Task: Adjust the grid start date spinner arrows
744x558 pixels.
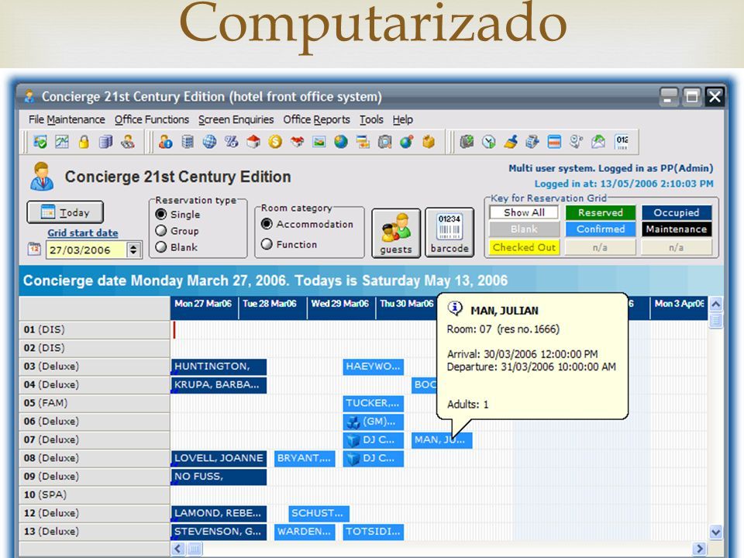Action: tap(133, 250)
